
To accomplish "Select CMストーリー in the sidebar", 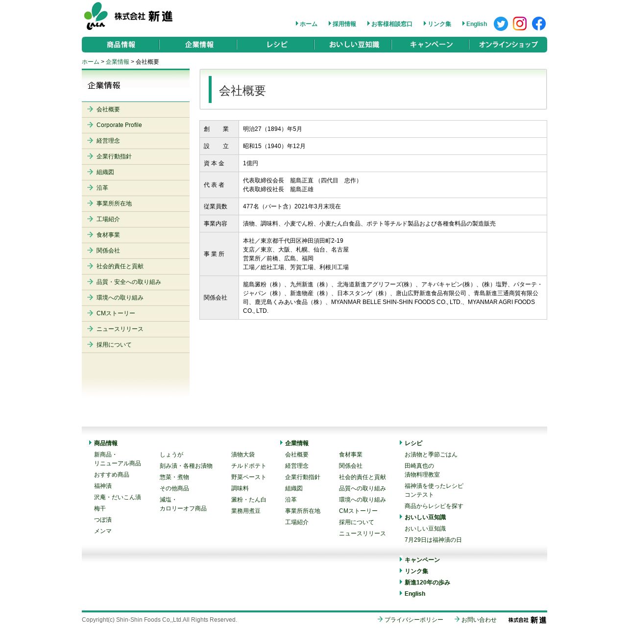I will tap(136, 313).
